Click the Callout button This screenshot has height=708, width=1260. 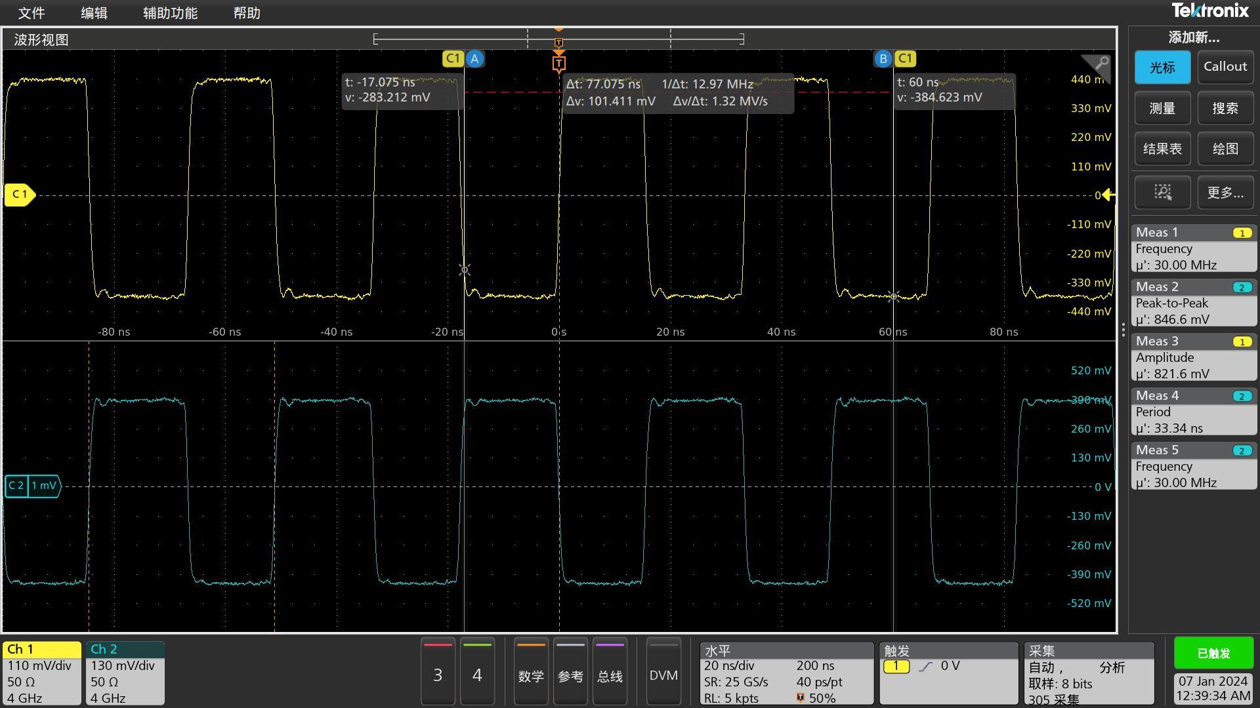tap(1225, 68)
